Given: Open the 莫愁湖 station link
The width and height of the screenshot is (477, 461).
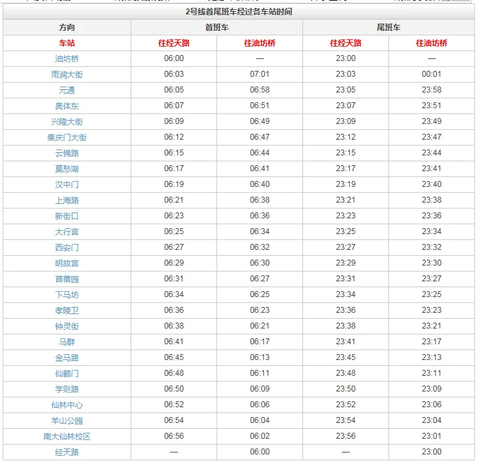Looking at the screenshot, I should pos(67,169).
